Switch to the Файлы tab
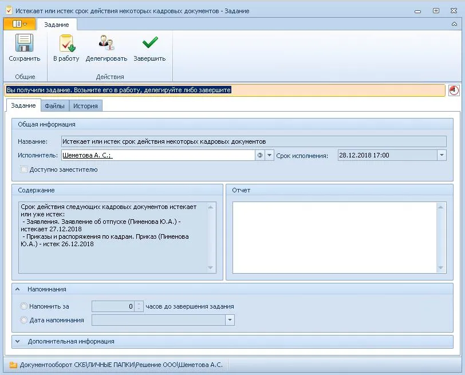The width and height of the screenshot is (465, 375). click(x=54, y=106)
